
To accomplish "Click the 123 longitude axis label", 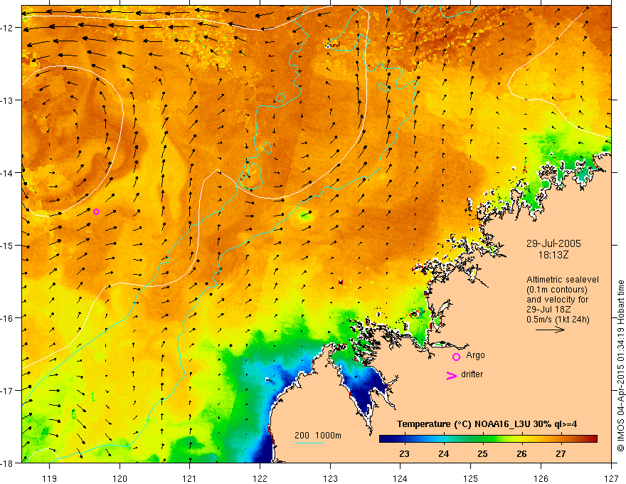I will click(330, 478).
